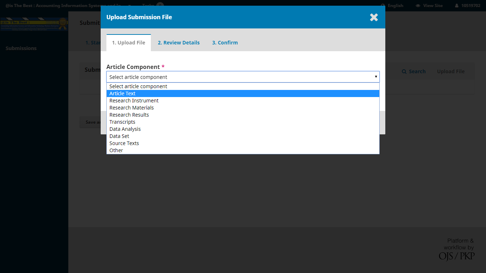
Task: Go to the Confirm tab
Action: pos(225,43)
